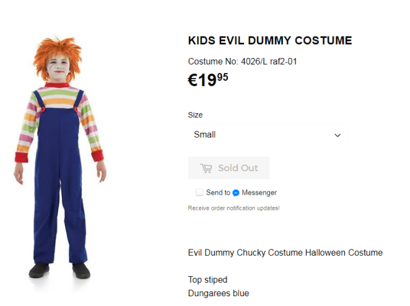Click the Size dropdown chevron arrow

338,135
